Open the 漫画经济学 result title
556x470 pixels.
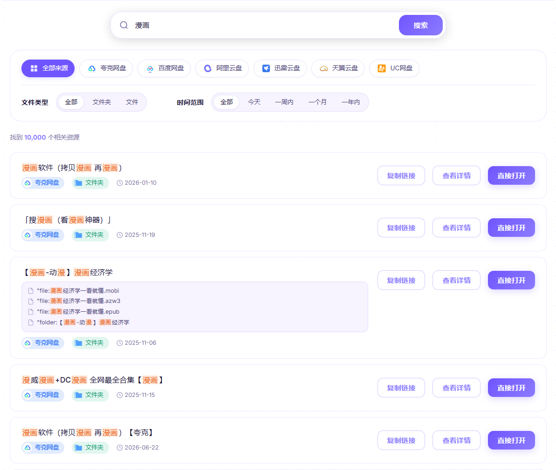(68, 272)
